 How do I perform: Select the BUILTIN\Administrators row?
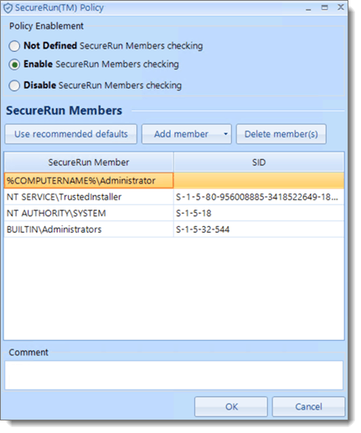coord(174,229)
